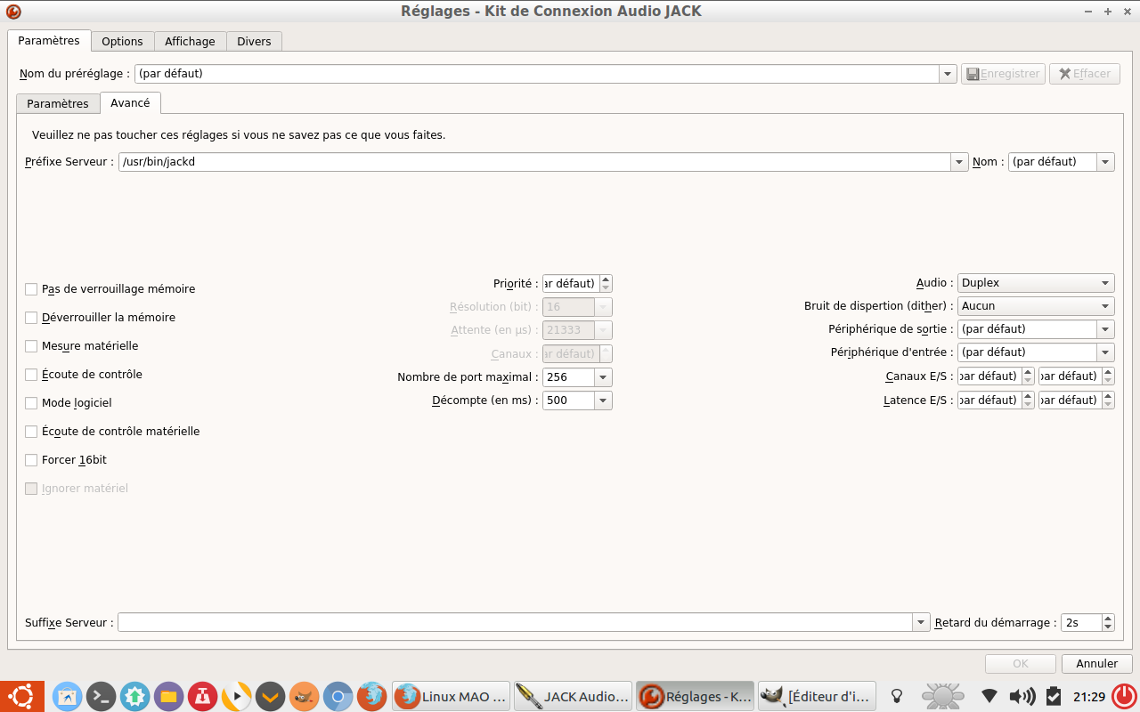Expand Bruit de dispertion dither dropdown
The width and height of the screenshot is (1140, 712).
tap(1036, 306)
